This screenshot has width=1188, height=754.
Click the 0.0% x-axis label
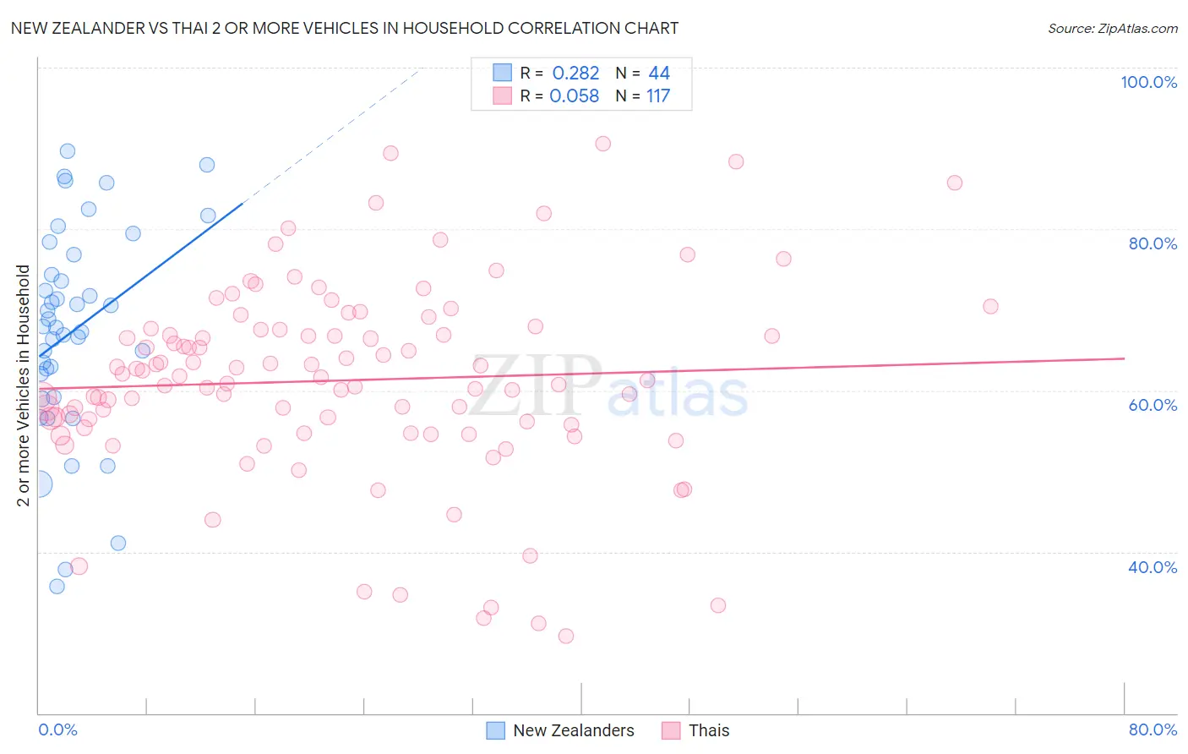pos(57,729)
